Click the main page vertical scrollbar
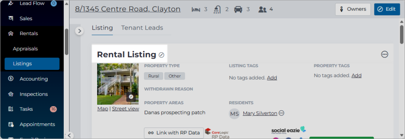The height and width of the screenshot is (139, 405). click(402, 34)
